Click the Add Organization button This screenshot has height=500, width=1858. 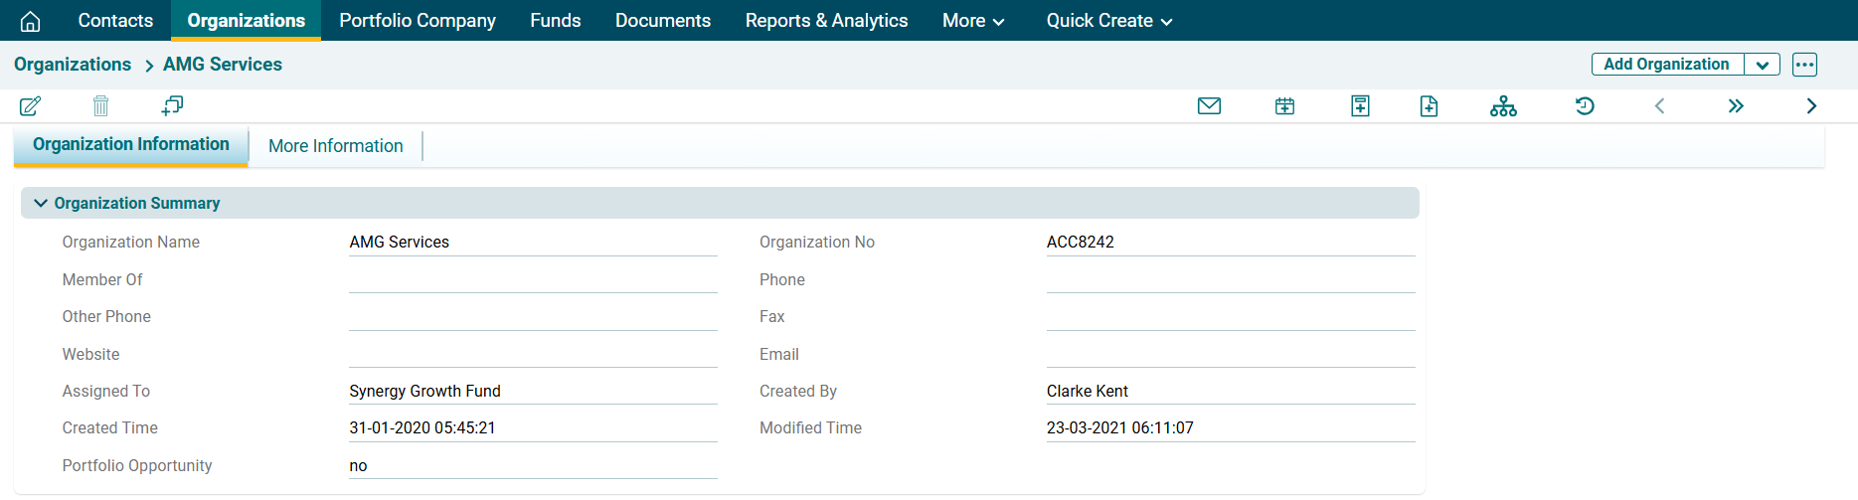(1666, 65)
